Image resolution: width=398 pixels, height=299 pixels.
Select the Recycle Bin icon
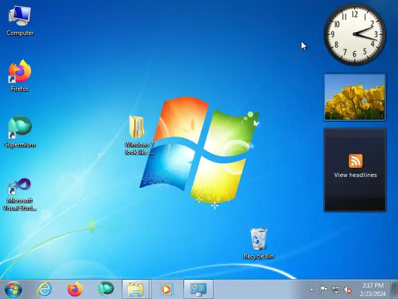tap(259, 243)
